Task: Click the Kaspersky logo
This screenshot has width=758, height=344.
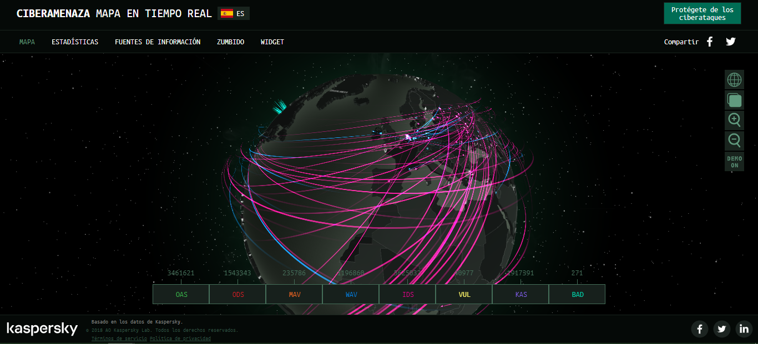Action: click(x=42, y=329)
